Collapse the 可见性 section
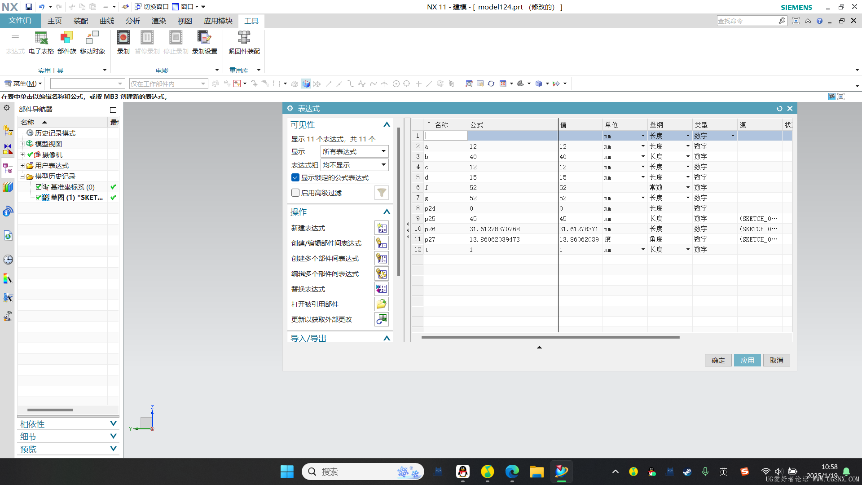Image resolution: width=862 pixels, height=485 pixels. (x=387, y=124)
